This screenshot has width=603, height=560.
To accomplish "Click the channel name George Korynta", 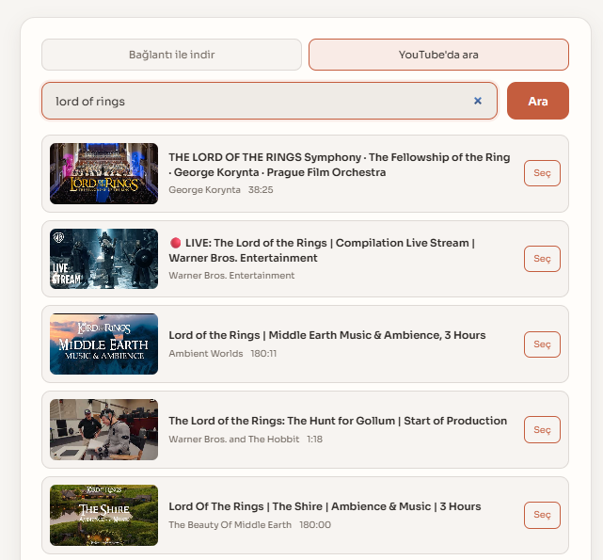I will 204,190.
